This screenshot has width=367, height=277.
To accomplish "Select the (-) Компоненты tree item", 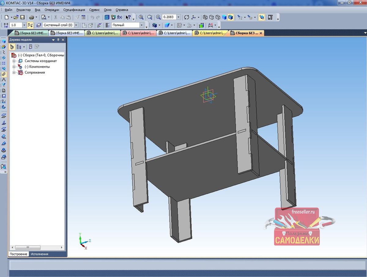I will pyautogui.click(x=37, y=67).
